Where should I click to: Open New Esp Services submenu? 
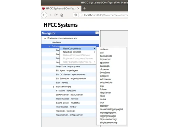78,52
